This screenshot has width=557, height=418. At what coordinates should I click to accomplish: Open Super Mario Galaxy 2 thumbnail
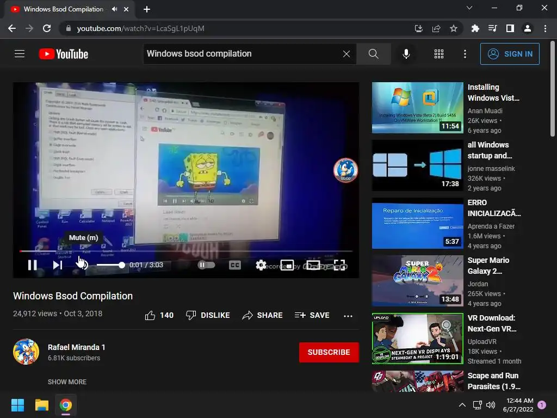coord(417,281)
